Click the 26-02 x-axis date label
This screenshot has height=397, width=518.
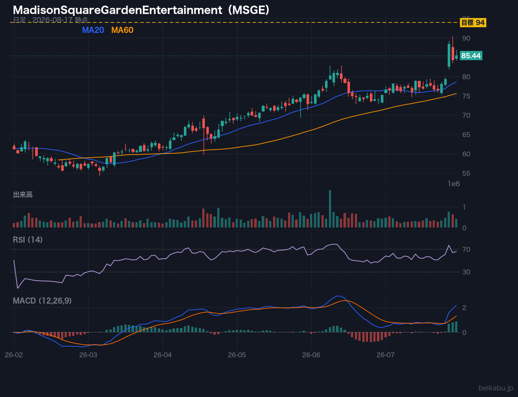click(x=14, y=355)
